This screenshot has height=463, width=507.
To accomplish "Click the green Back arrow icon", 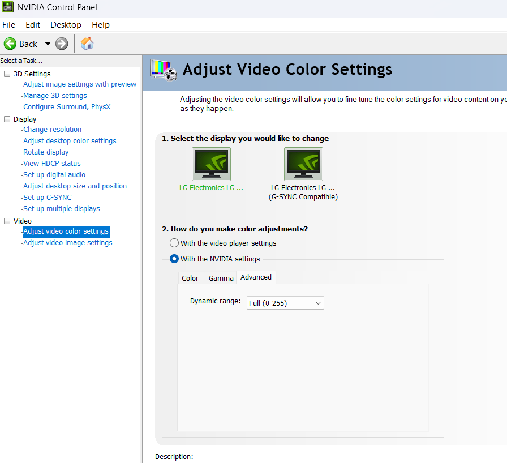I will pyautogui.click(x=10, y=44).
